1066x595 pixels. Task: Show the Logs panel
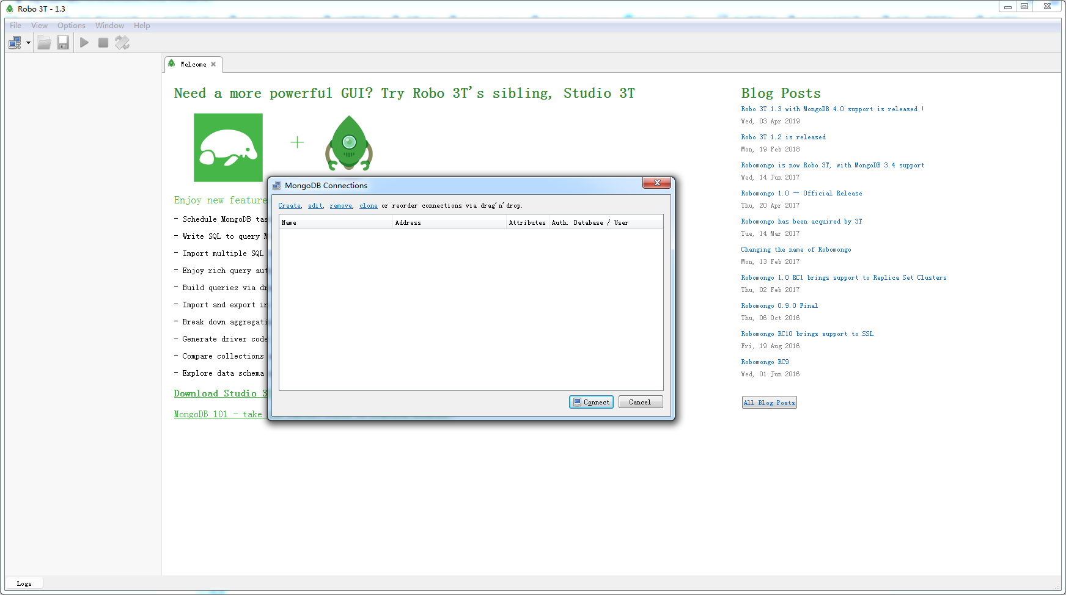[x=24, y=583]
